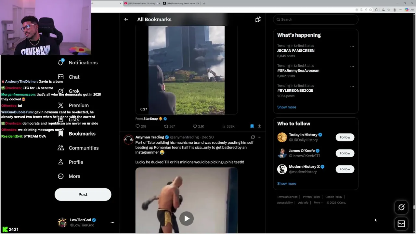Select Bookmarks in the sidebar
The height and width of the screenshot is (234, 416).
pos(77,134)
